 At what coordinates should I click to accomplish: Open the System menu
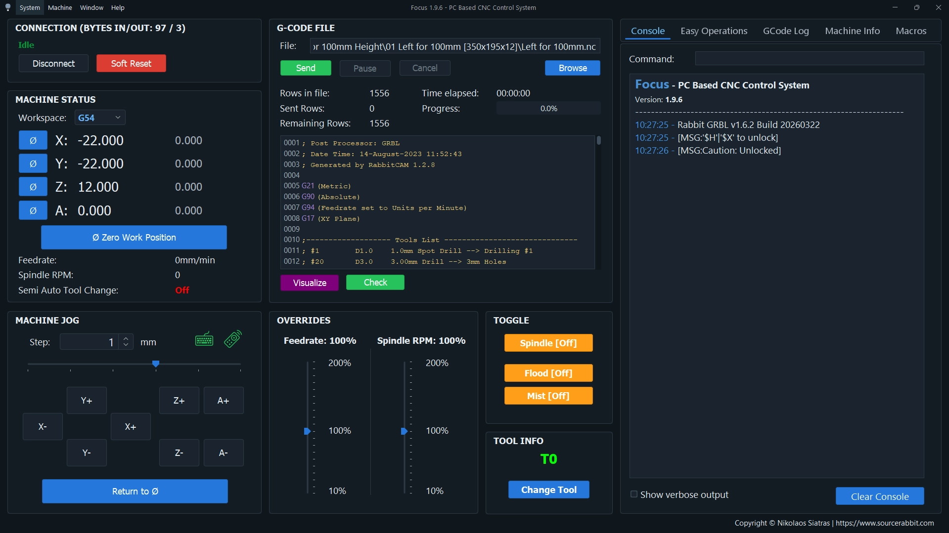click(x=30, y=7)
